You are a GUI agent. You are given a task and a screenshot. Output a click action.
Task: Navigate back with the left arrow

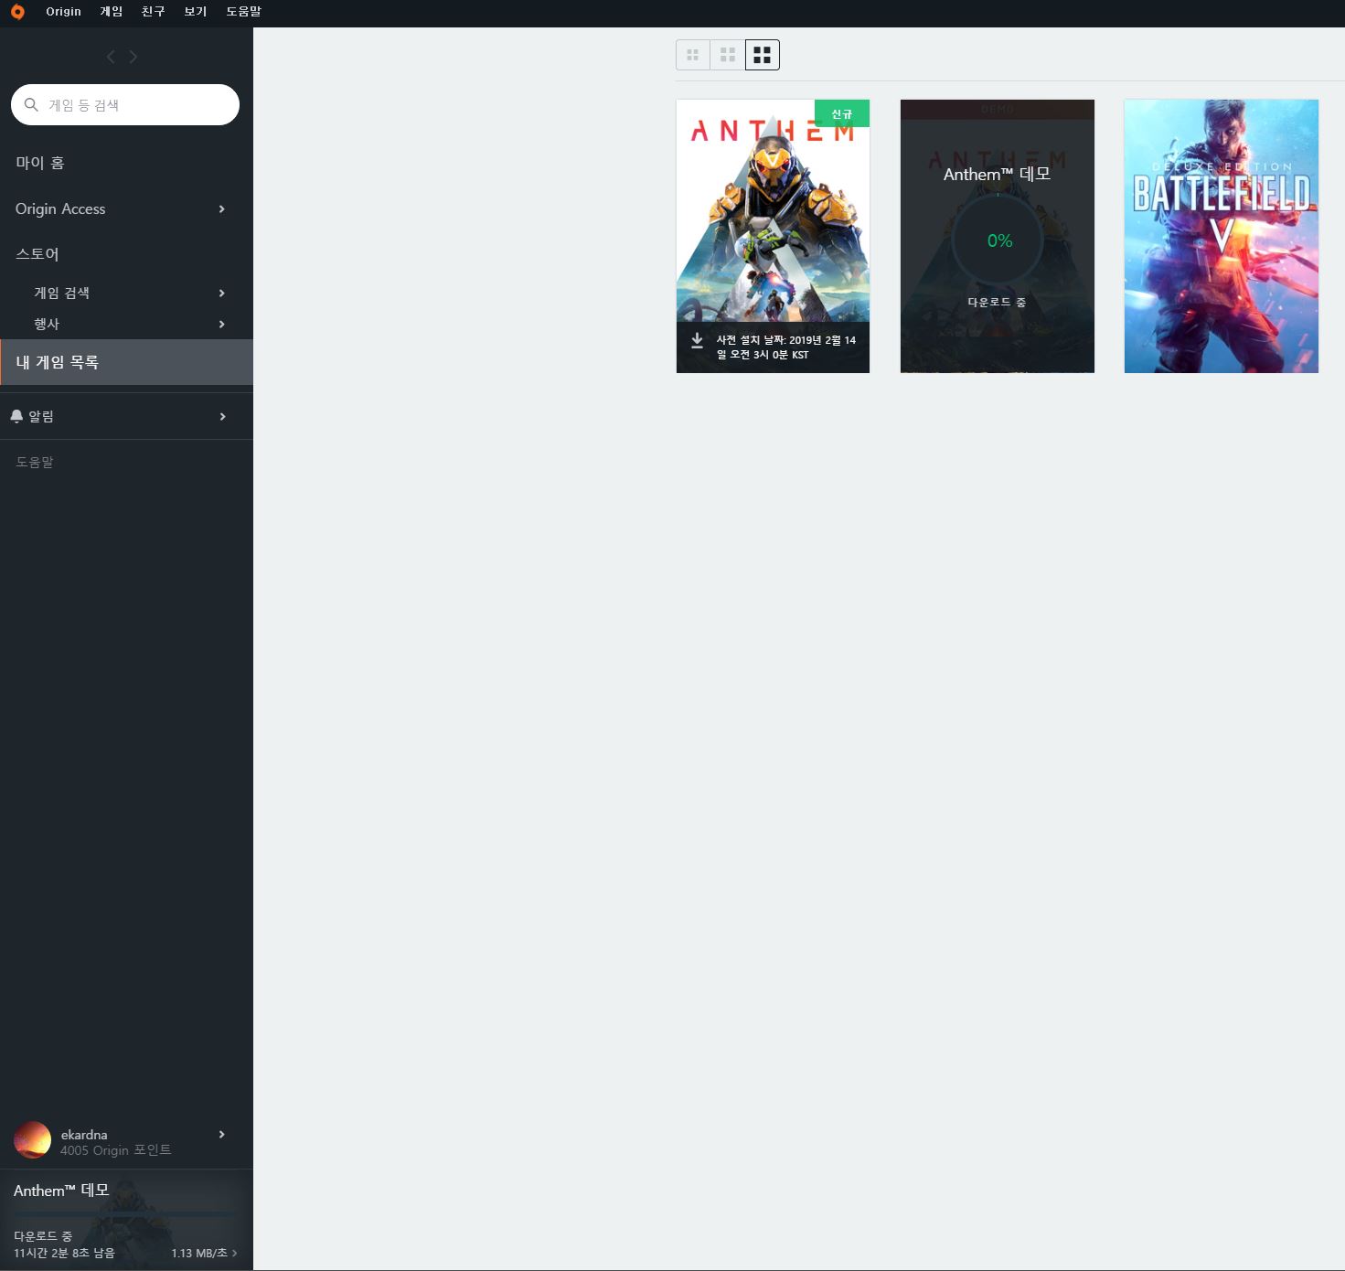coord(111,57)
